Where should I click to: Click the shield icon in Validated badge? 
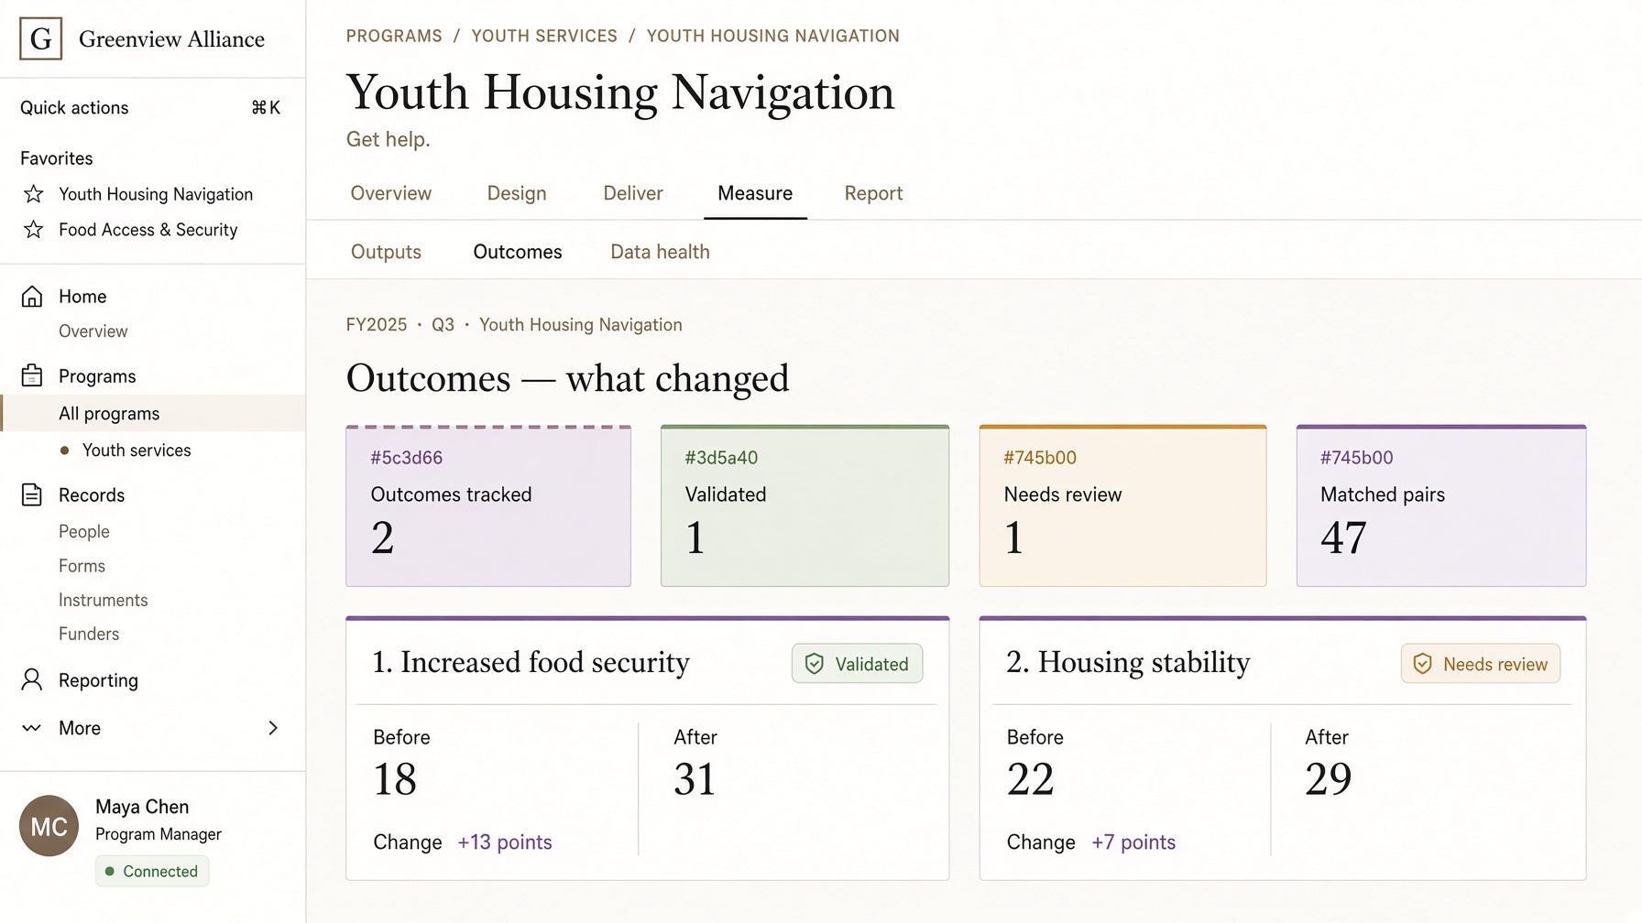click(814, 664)
